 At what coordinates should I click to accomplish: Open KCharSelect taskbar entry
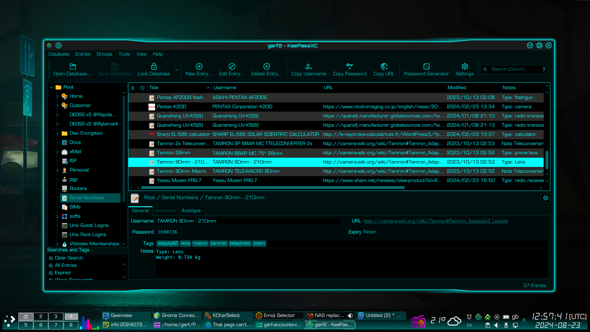[x=228, y=315]
